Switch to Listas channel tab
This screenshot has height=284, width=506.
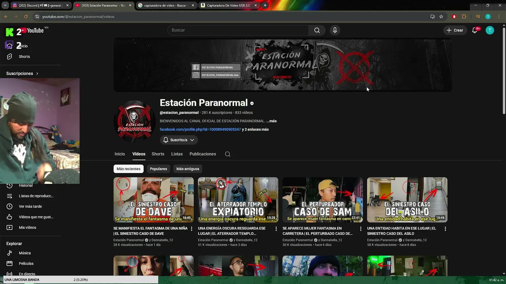[177, 154]
